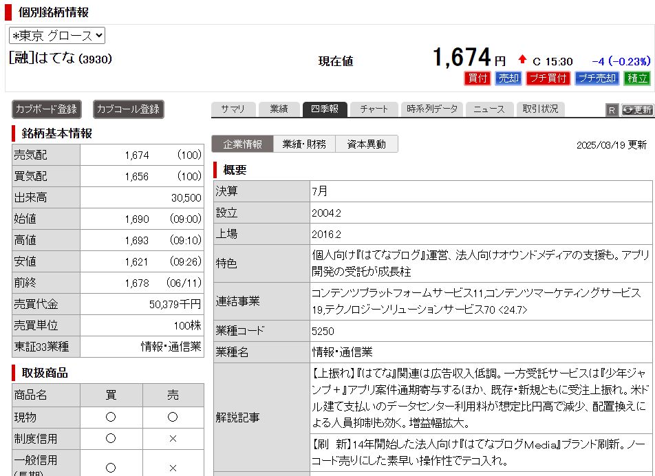Image resolution: width=655 pixels, height=476 pixels.
Task: Click the 設立 value 2004.2
Action: [326, 213]
